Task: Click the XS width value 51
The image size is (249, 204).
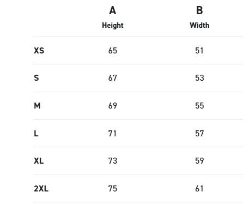Action: [199, 51]
